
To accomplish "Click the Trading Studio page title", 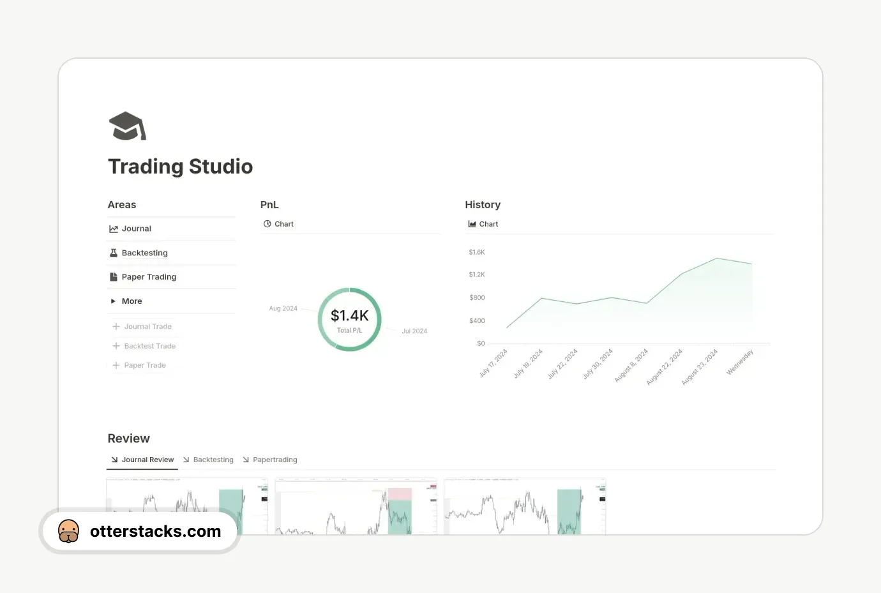I will click(x=181, y=167).
